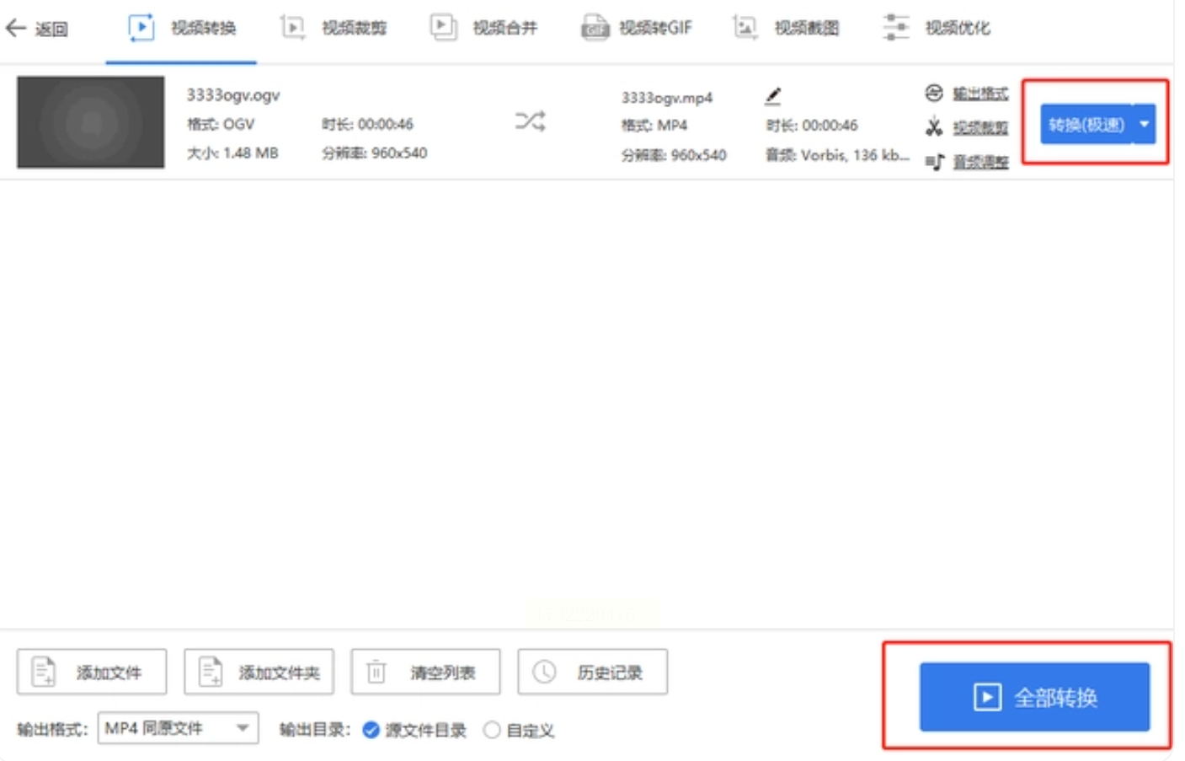Click the play icon in 全部转换
The height and width of the screenshot is (761, 1185).
pyautogui.click(x=987, y=697)
